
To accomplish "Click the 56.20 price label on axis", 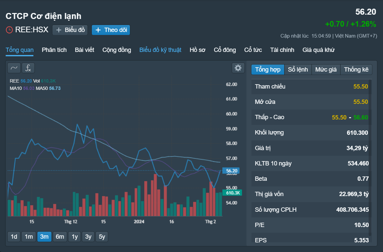I will coord(231,171).
